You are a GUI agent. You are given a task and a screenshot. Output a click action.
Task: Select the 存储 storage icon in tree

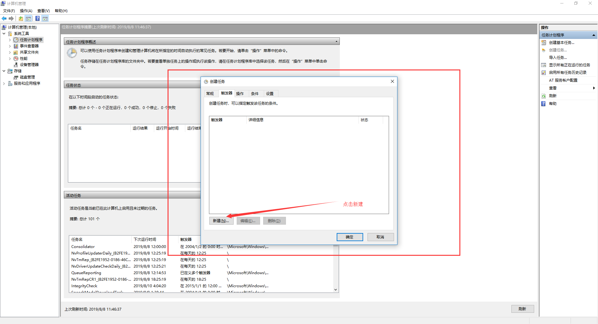click(x=10, y=71)
